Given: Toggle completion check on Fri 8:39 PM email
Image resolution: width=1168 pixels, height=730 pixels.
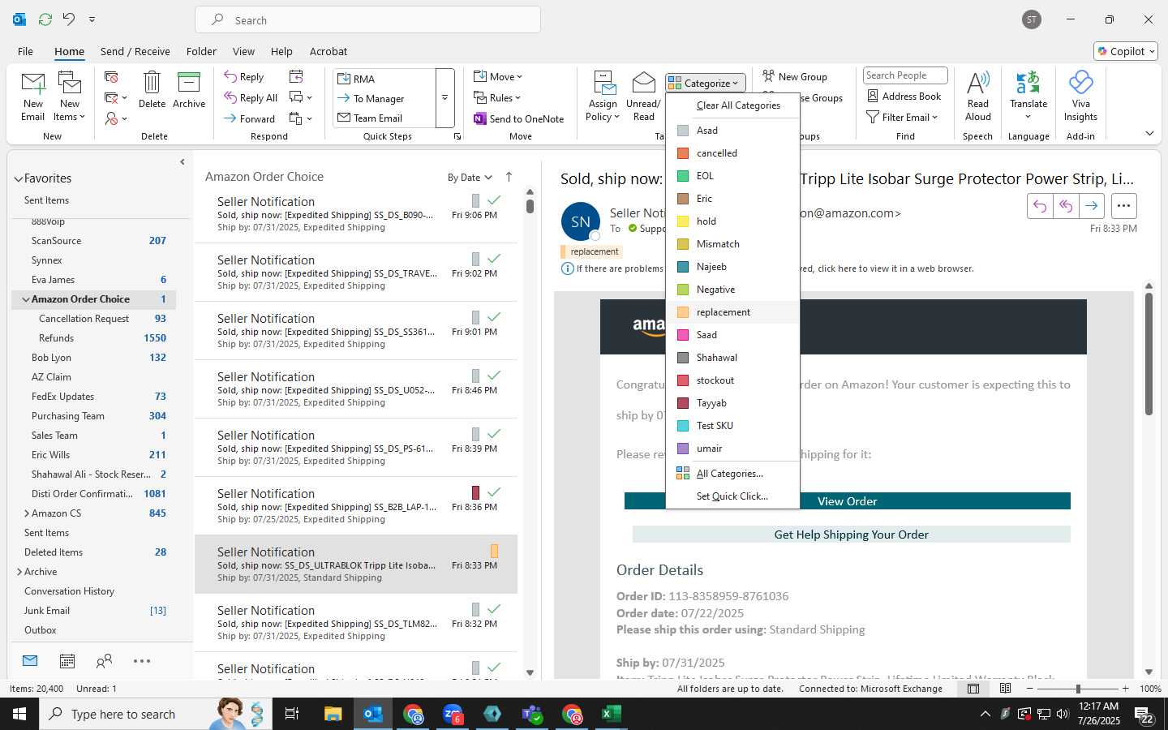Looking at the screenshot, I should [494, 434].
